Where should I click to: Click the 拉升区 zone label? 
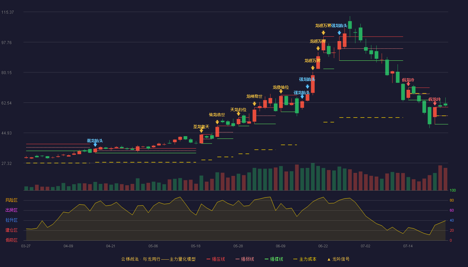[11, 220]
